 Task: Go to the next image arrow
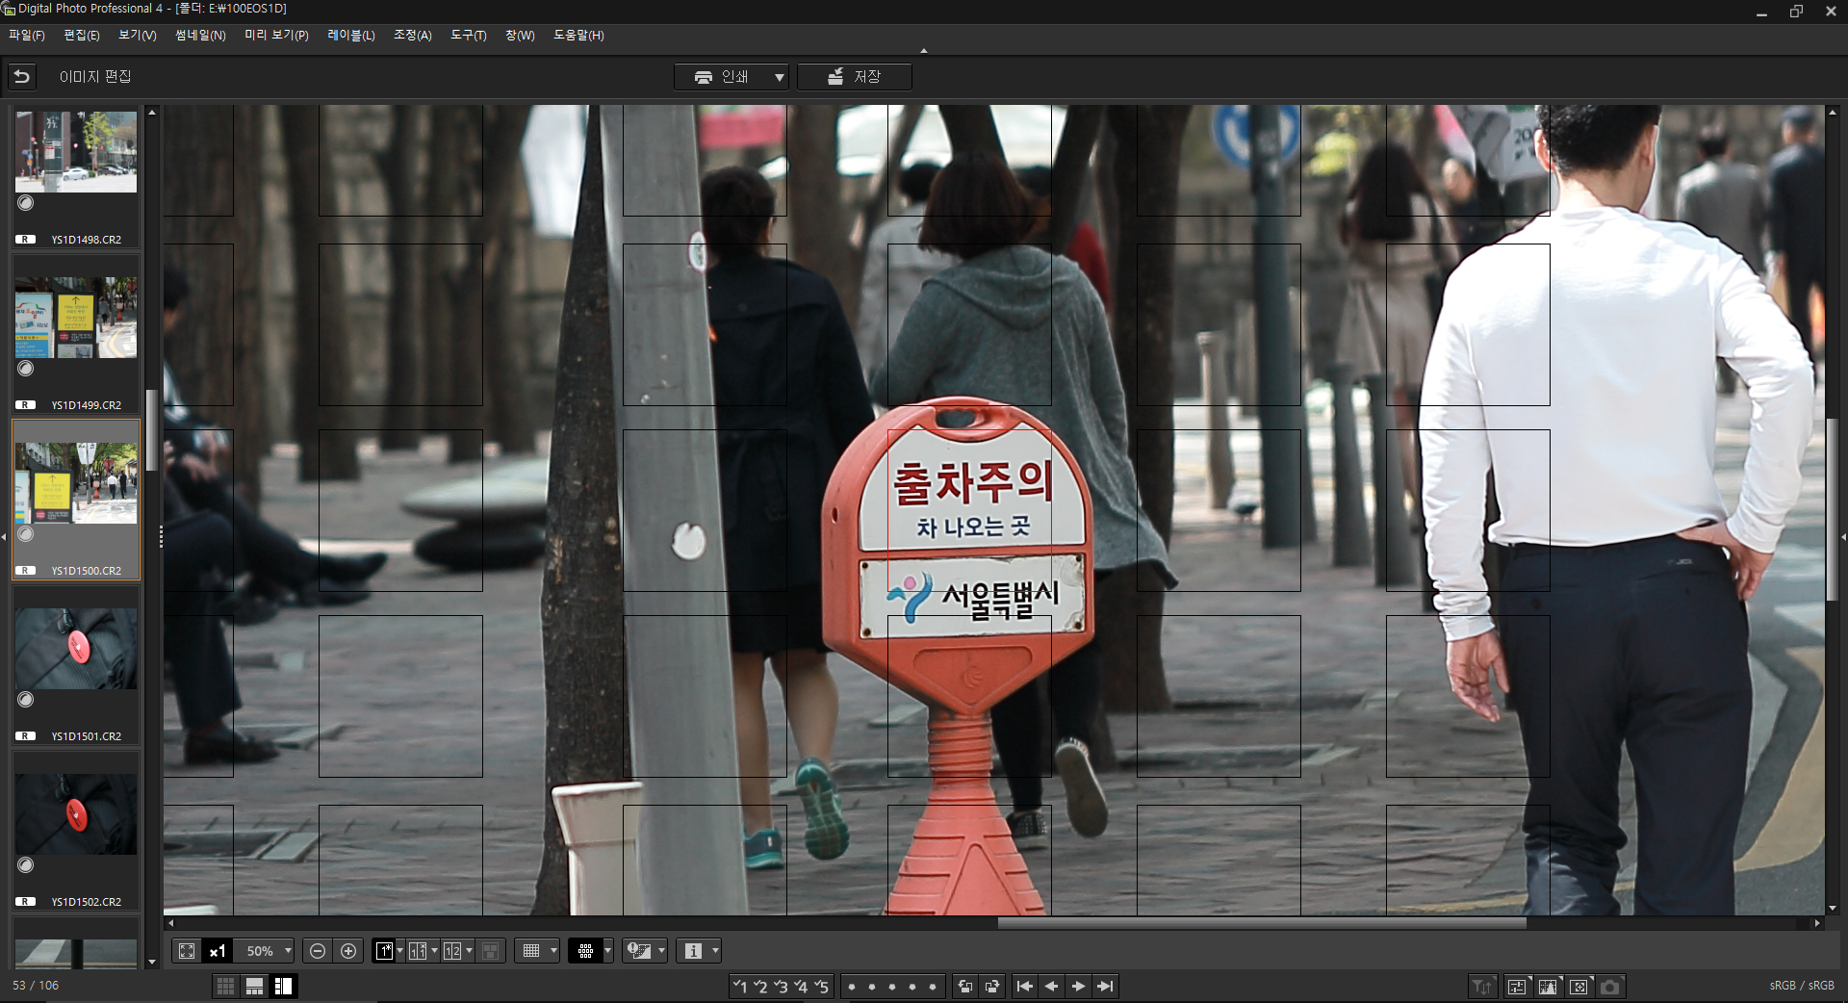tap(1078, 986)
